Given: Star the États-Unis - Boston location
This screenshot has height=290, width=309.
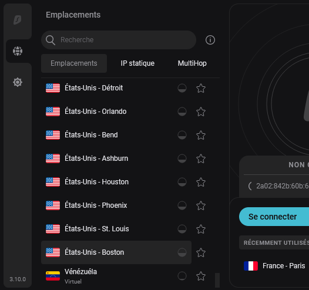Looking at the screenshot, I should [201, 252].
